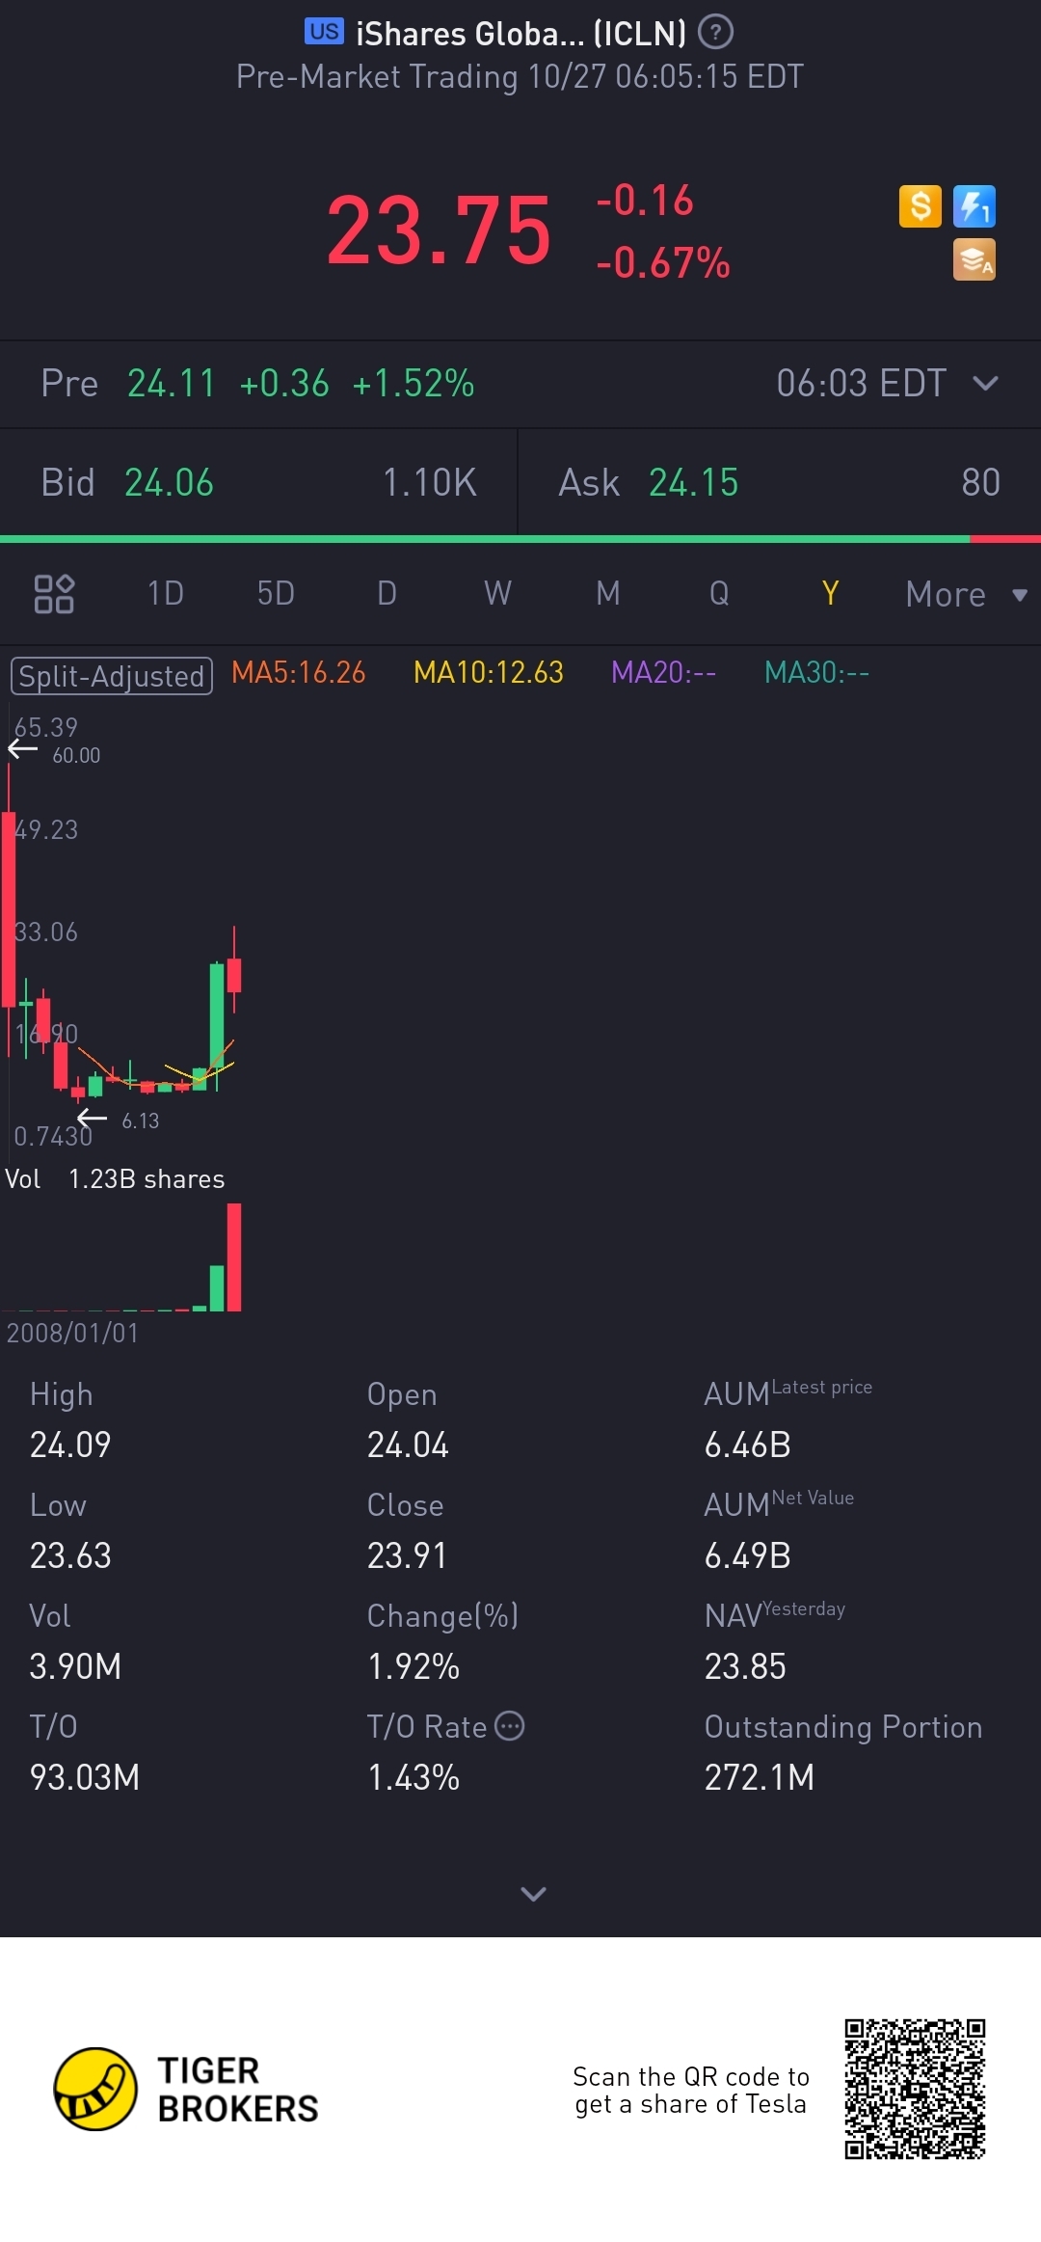Tap the question mark help icon beside ICLN

pos(715,33)
